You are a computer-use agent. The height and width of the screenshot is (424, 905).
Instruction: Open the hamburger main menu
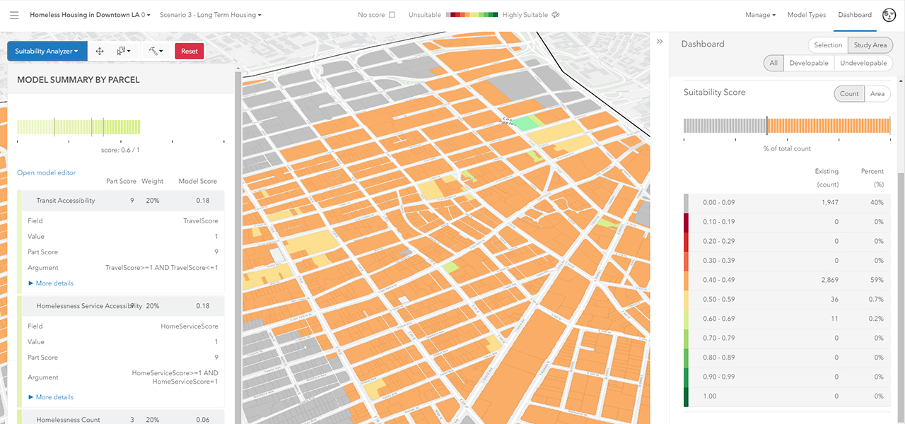click(14, 15)
